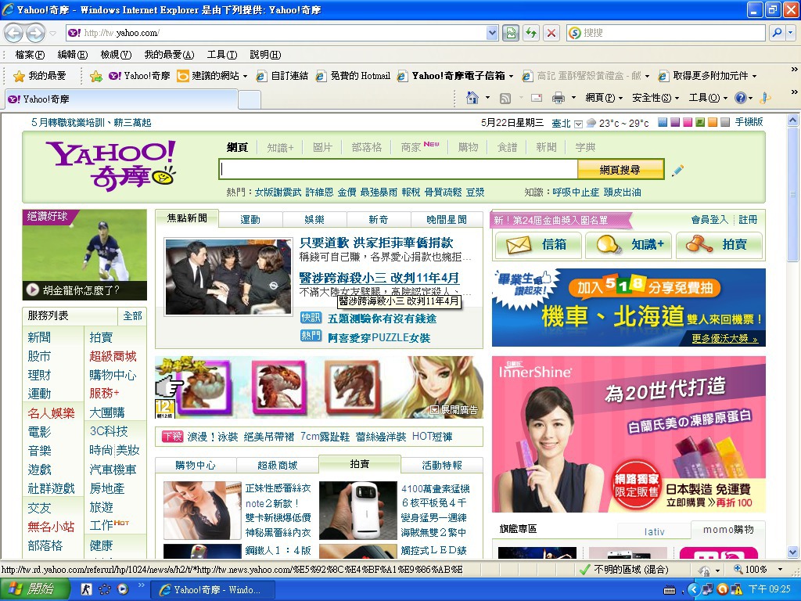
Task: Switch to the 運動 news tab
Action: click(250, 220)
